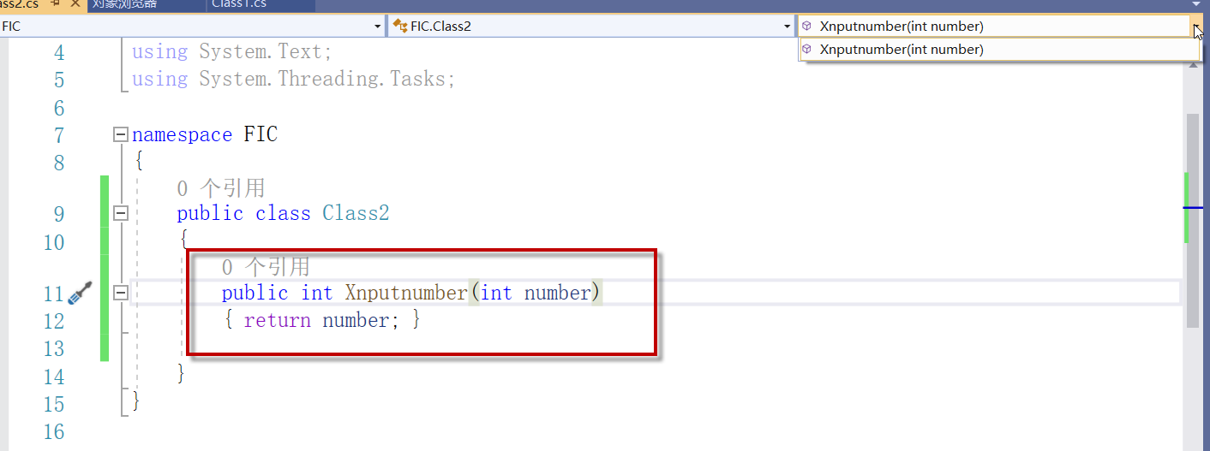Viewport: 1210px width, 451px height.
Task: Open the tab overflow arrow at top right
Action: click(1196, 4)
